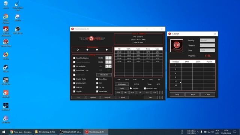Open CPUID HWMonitor desktop shortcut
This screenshot has height=135, width=240.
click(x=6, y=31)
